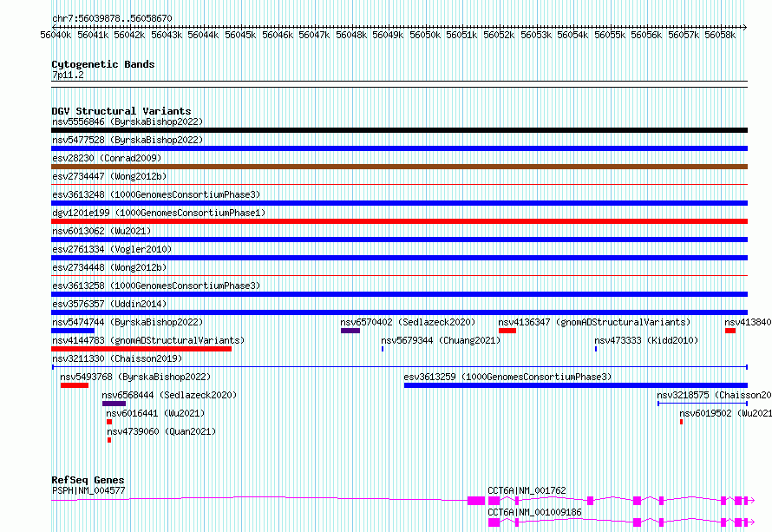Click the esv3576357 (Uddin2014) label
This screenshot has width=772, height=532.
[x=109, y=304]
